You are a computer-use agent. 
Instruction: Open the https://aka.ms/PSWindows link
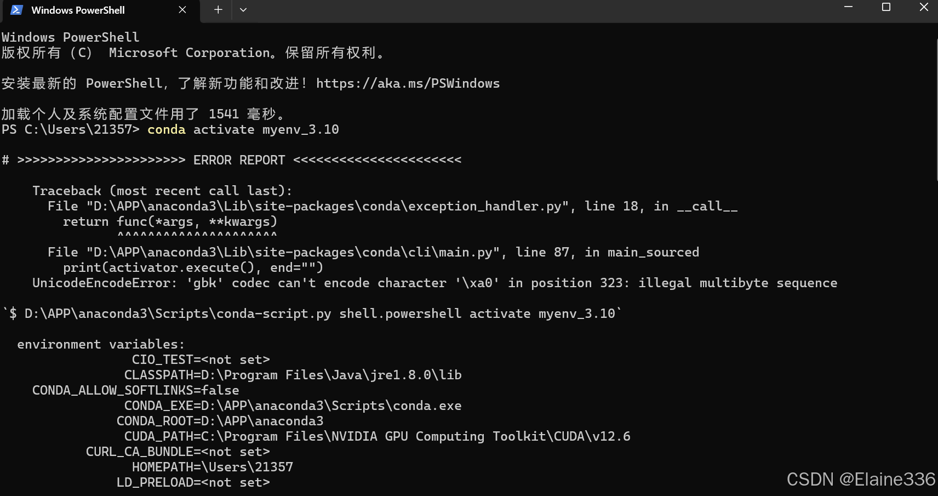408,83
